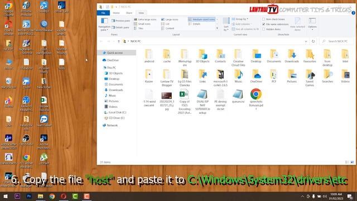This screenshot has width=357, height=201.
Task: Go up one folder level
Action: click(119, 41)
